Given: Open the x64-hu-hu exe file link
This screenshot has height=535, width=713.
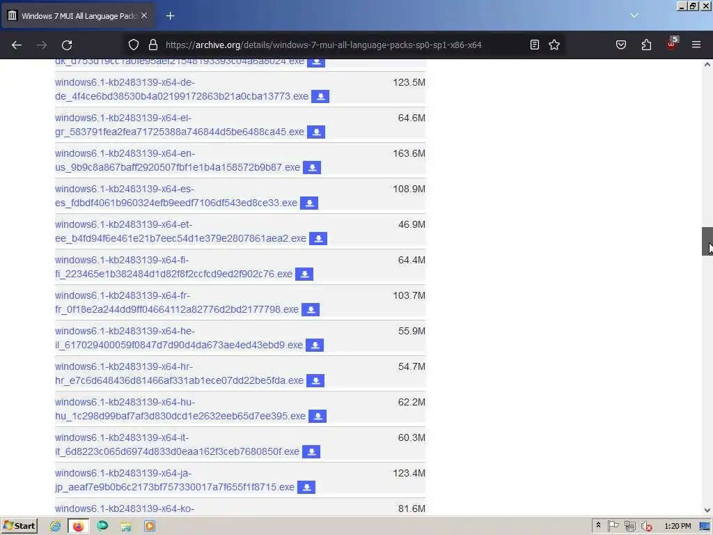Looking at the screenshot, I should (x=180, y=408).
